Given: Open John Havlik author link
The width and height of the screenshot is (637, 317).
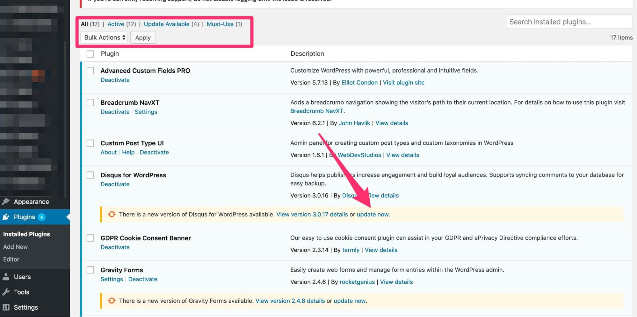Looking at the screenshot, I should pyautogui.click(x=354, y=123).
